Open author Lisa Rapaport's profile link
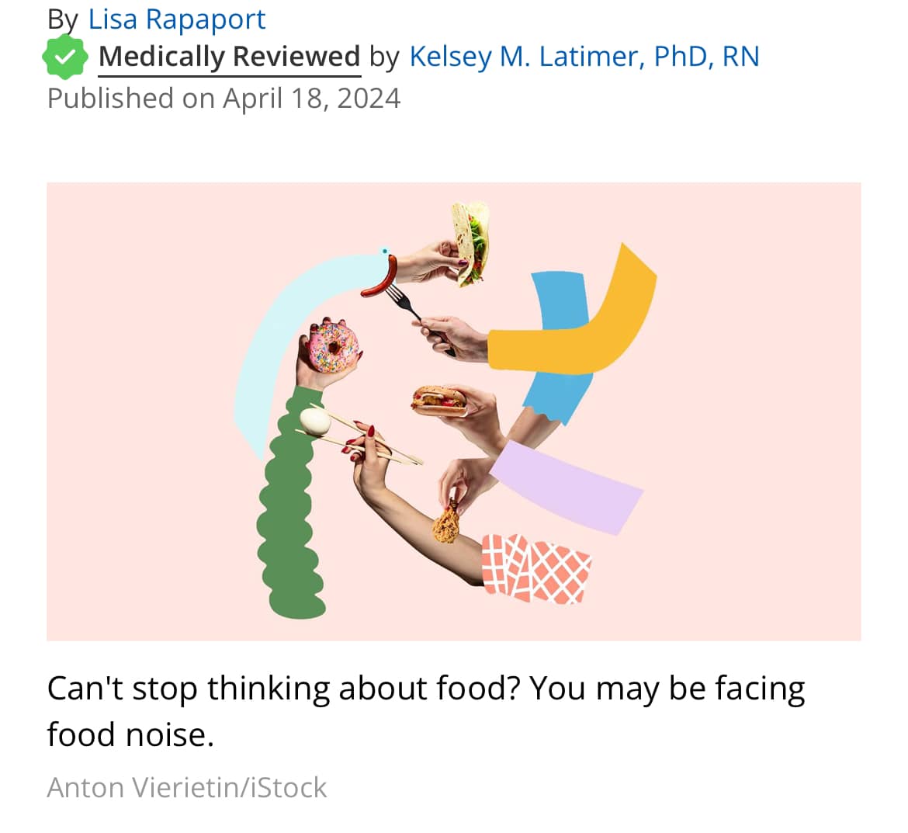Image resolution: width=908 pixels, height=833 pixels. (x=176, y=19)
